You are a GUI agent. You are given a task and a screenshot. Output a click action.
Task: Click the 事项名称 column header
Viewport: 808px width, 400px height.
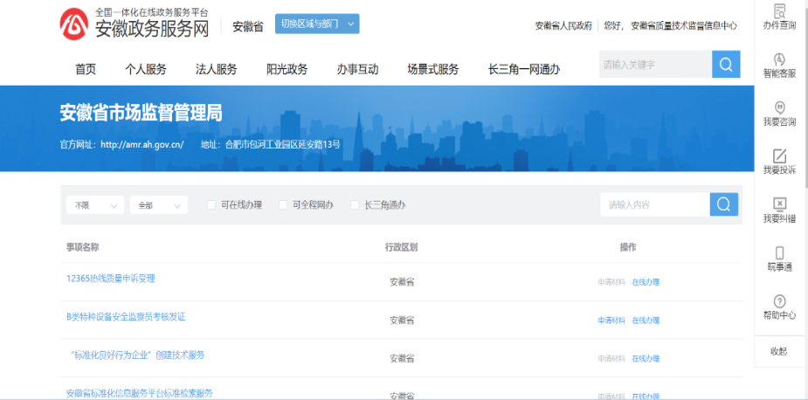tap(82, 247)
